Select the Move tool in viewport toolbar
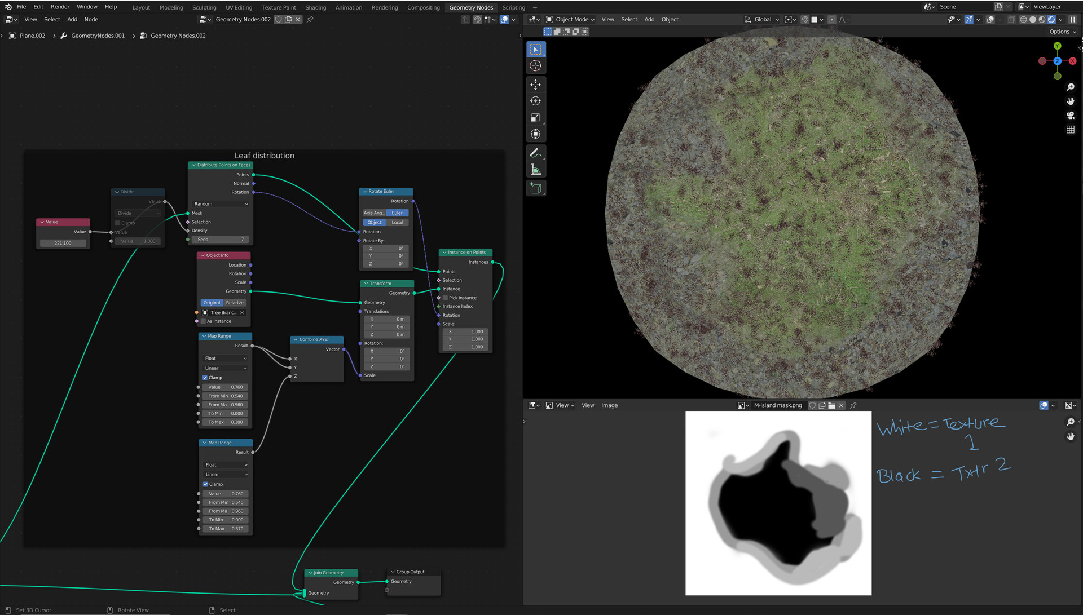Image resolution: width=1083 pixels, height=615 pixels. pos(535,85)
